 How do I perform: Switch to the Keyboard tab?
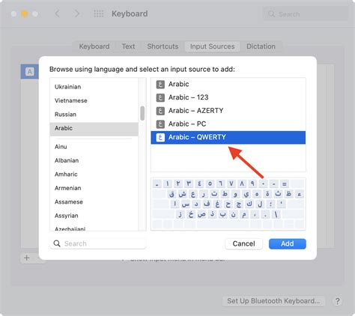pyautogui.click(x=94, y=46)
